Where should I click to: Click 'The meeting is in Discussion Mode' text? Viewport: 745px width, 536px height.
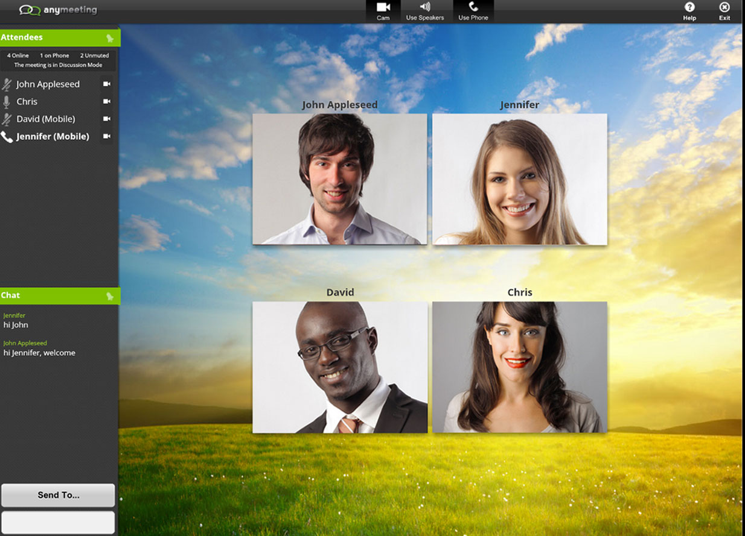coord(58,65)
